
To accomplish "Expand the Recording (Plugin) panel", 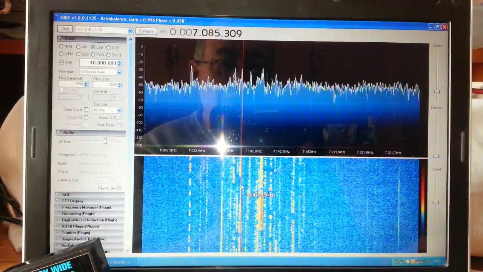I will pyautogui.click(x=90, y=214).
